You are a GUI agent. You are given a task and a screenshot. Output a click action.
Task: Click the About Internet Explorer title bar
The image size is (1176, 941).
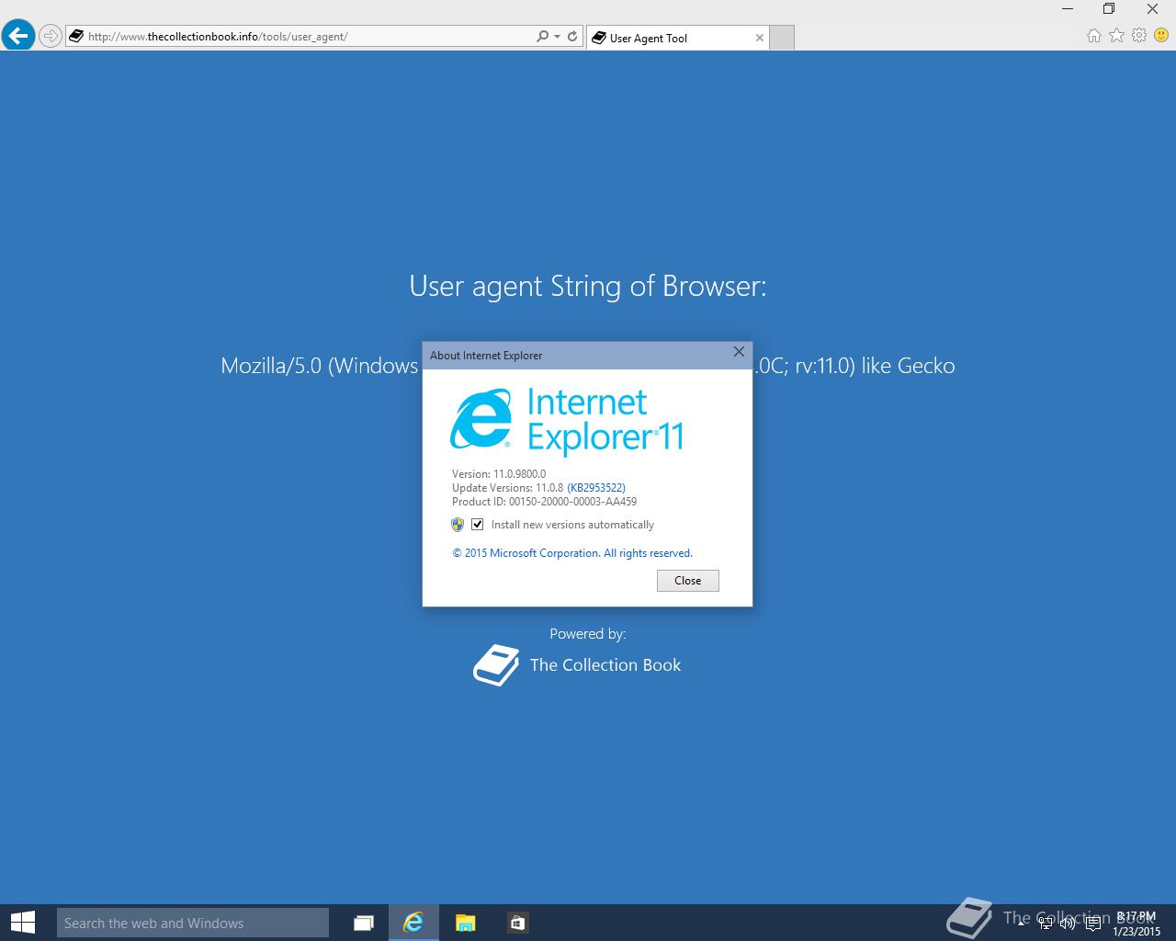575,355
